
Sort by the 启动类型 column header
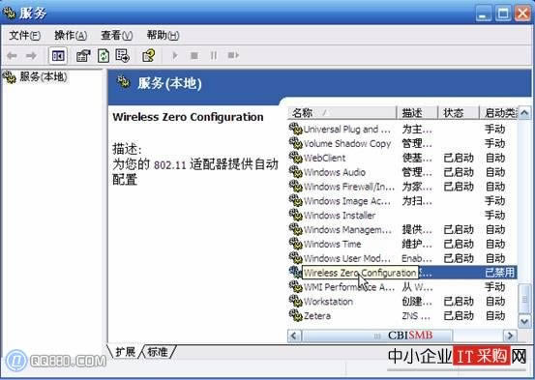(498, 112)
